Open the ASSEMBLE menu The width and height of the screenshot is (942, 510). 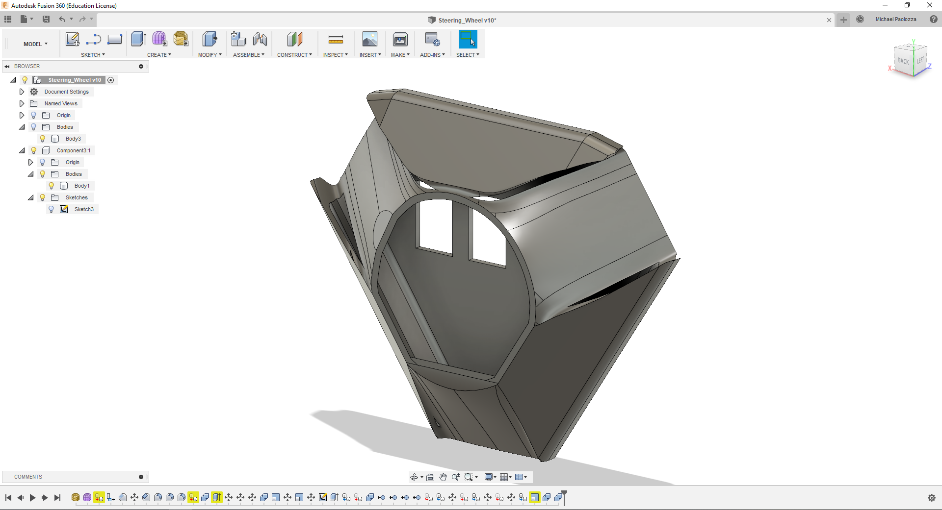point(248,55)
